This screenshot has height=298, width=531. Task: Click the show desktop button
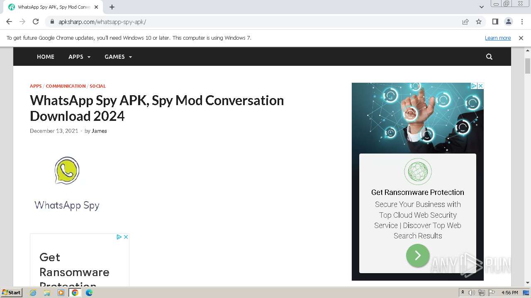(x=526, y=293)
